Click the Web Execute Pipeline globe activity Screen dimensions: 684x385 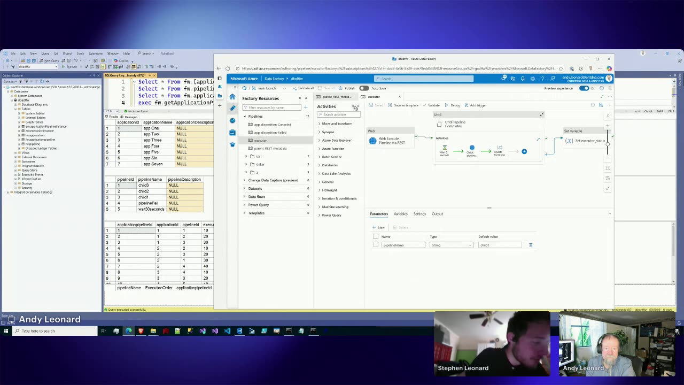click(372, 141)
